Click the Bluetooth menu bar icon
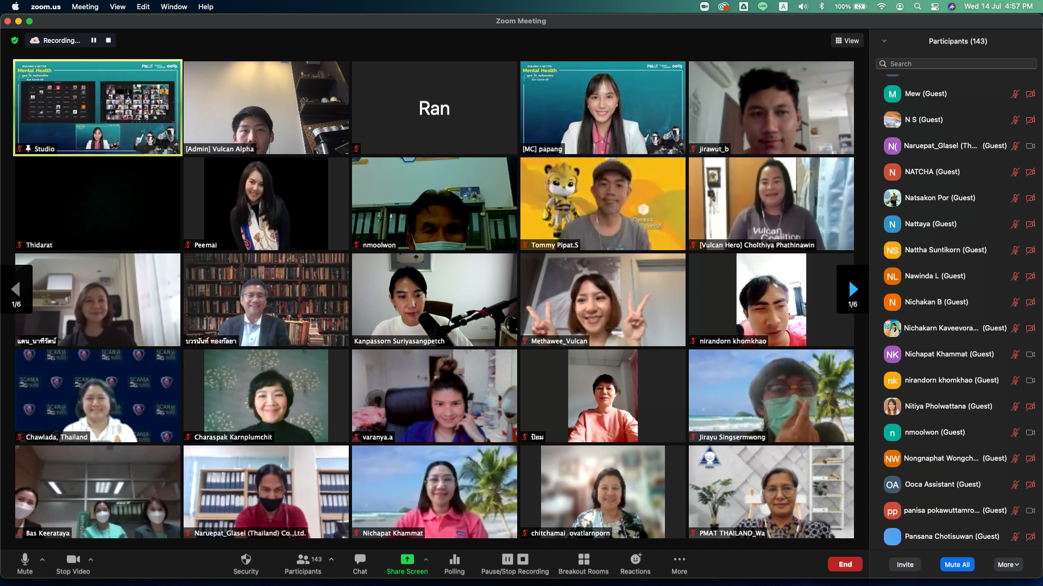 822,7
